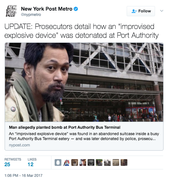Open the @nypmetro handle link
The height and width of the screenshot is (180, 171).
[x=31, y=14]
